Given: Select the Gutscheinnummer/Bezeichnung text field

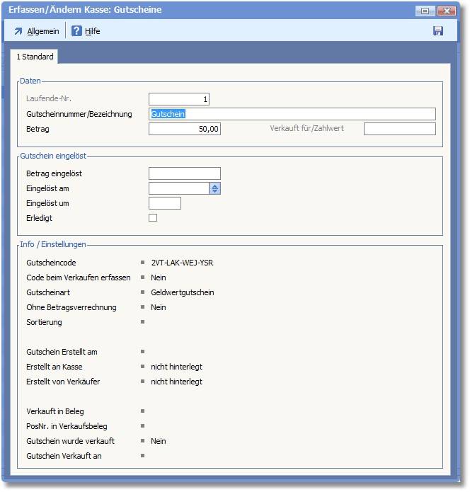Looking at the screenshot, I should (x=292, y=114).
